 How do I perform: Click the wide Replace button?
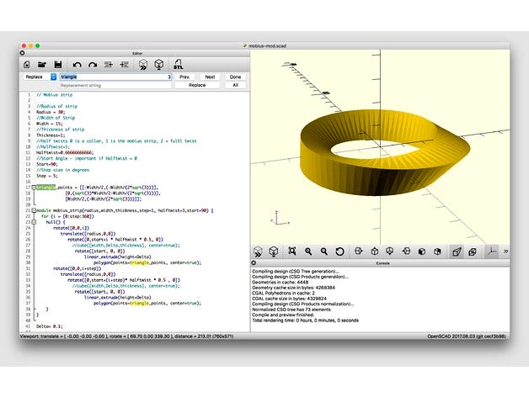pos(197,85)
